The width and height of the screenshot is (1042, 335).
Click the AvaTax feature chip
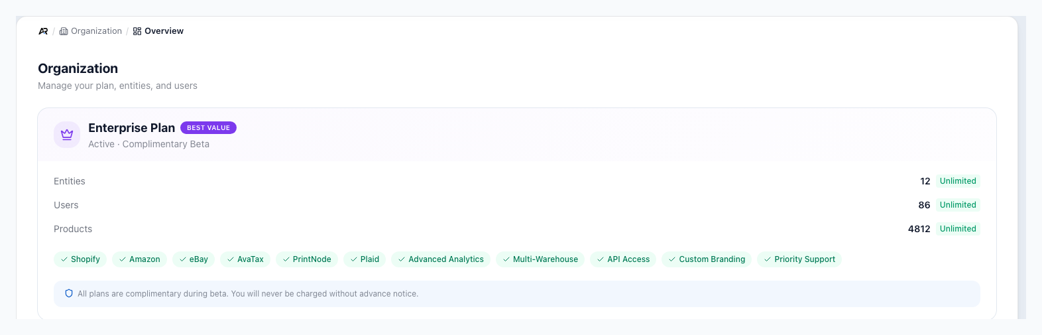pos(245,259)
